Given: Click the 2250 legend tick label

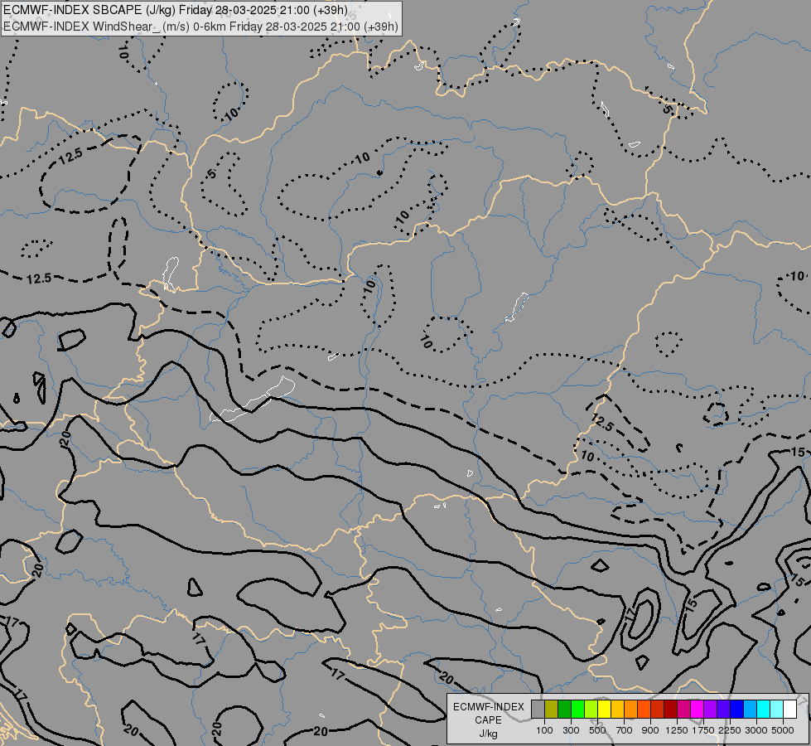Looking at the screenshot, I should click(731, 730).
